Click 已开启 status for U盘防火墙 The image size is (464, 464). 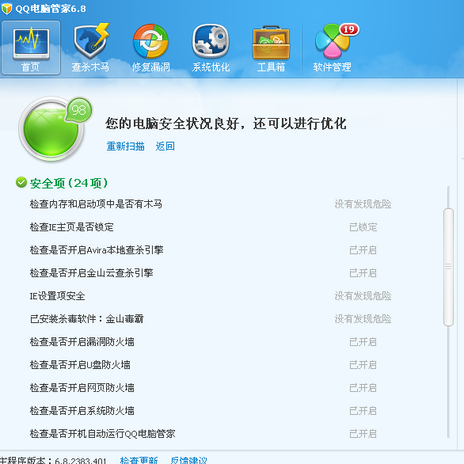coord(363,365)
